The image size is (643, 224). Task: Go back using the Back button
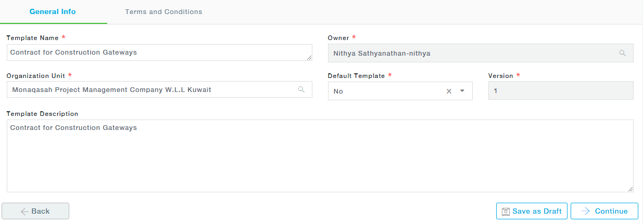click(x=35, y=211)
